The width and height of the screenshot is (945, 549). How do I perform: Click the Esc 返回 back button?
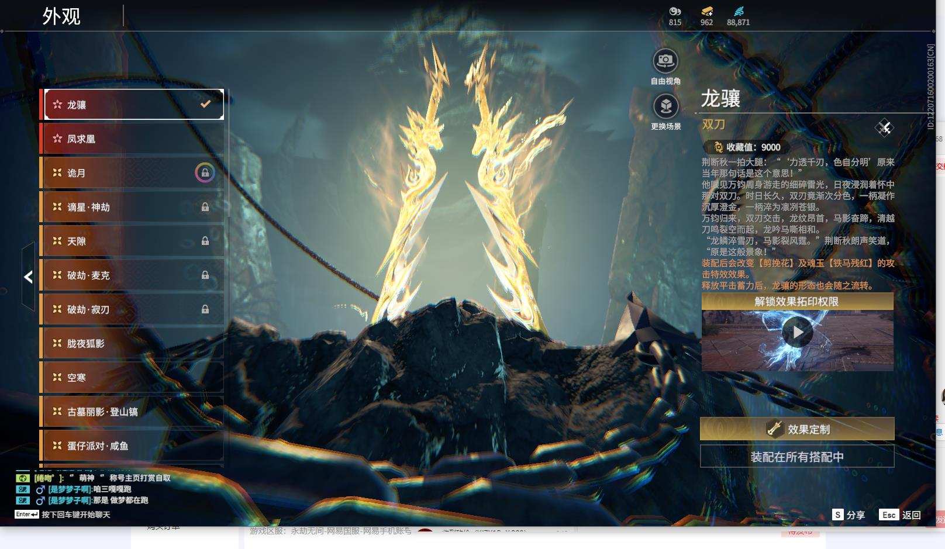pyautogui.click(x=900, y=515)
